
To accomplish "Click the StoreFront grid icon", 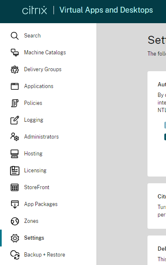I will [x=15, y=187].
